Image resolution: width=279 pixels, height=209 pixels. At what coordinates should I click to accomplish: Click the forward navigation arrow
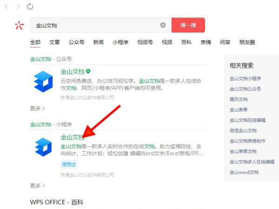18,7
